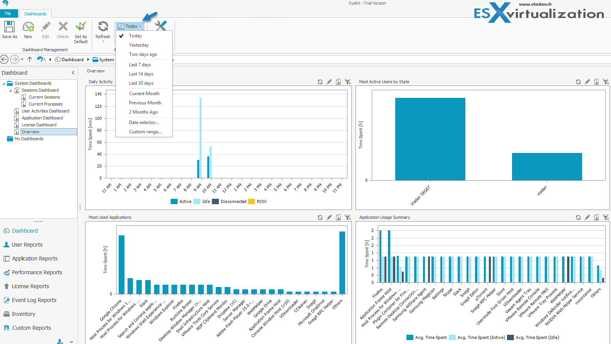Image resolution: width=611 pixels, height=344 pixels.
Task: Open Current Sessions dashboard
Action: pyautogui.click(x=44, y=97)
